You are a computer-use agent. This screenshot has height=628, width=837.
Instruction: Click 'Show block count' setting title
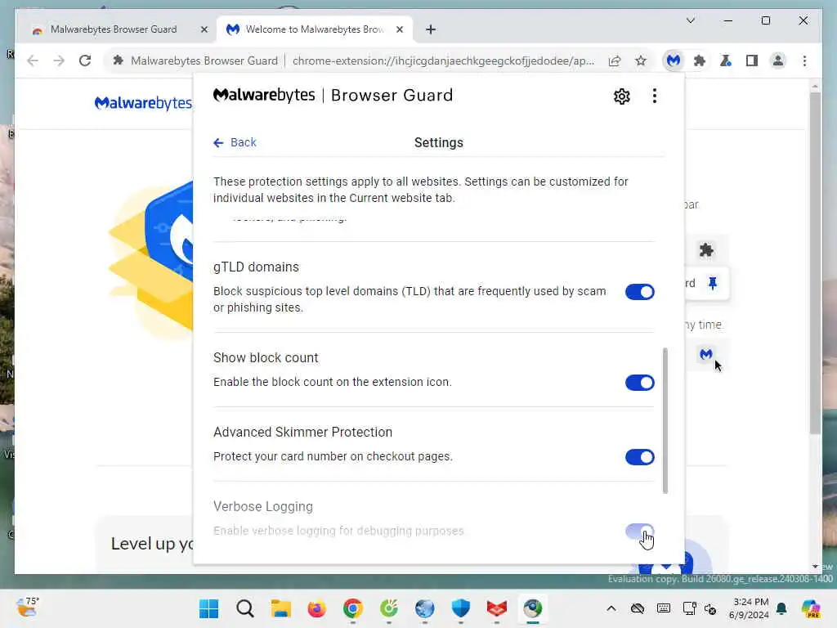pos(266,358)
